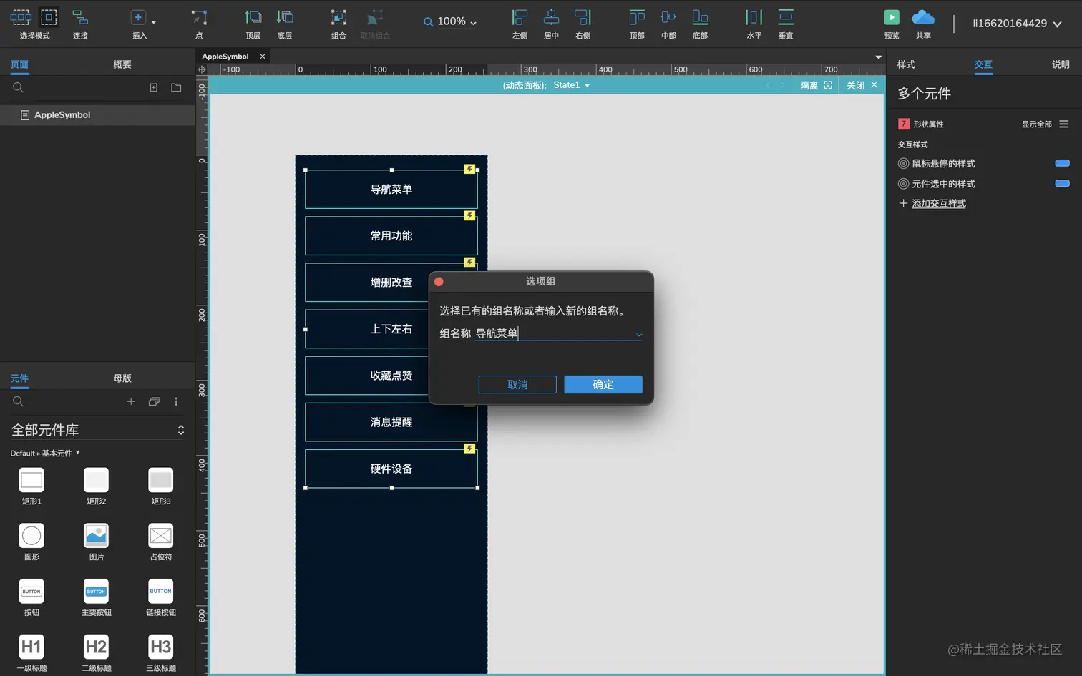Align selection left with 左侧
Image resolution: width=1082 pixels, height=676 pixels.
520,24
